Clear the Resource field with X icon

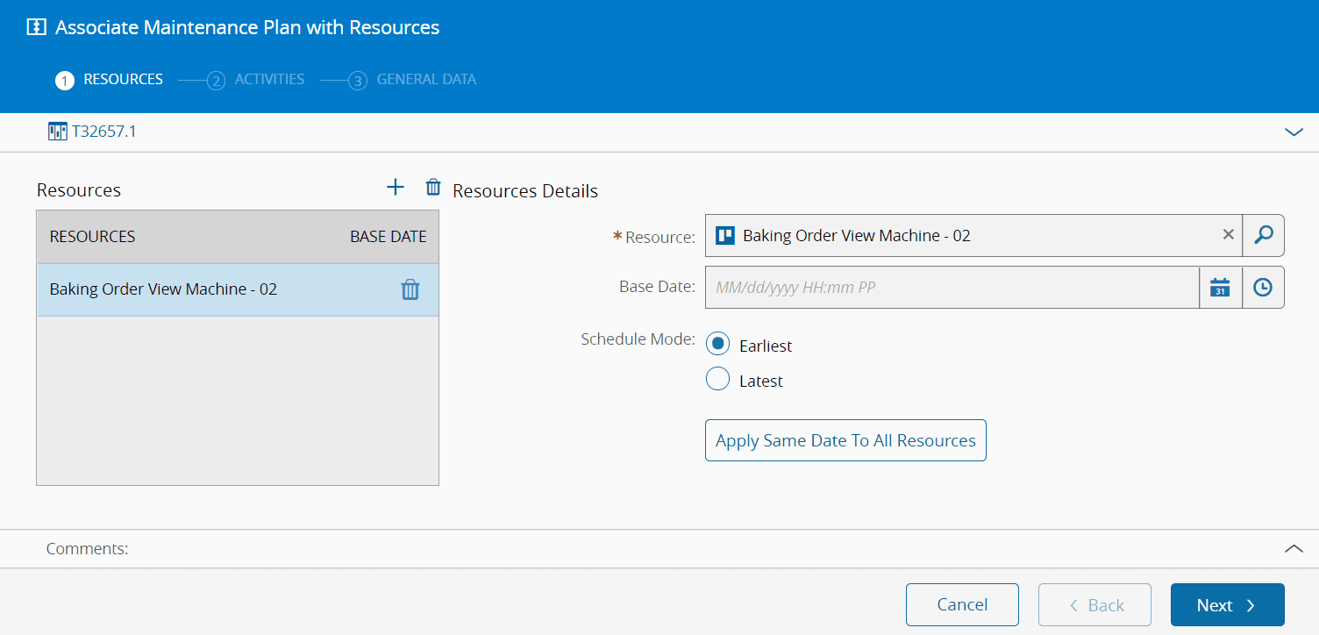(1228, 235)
